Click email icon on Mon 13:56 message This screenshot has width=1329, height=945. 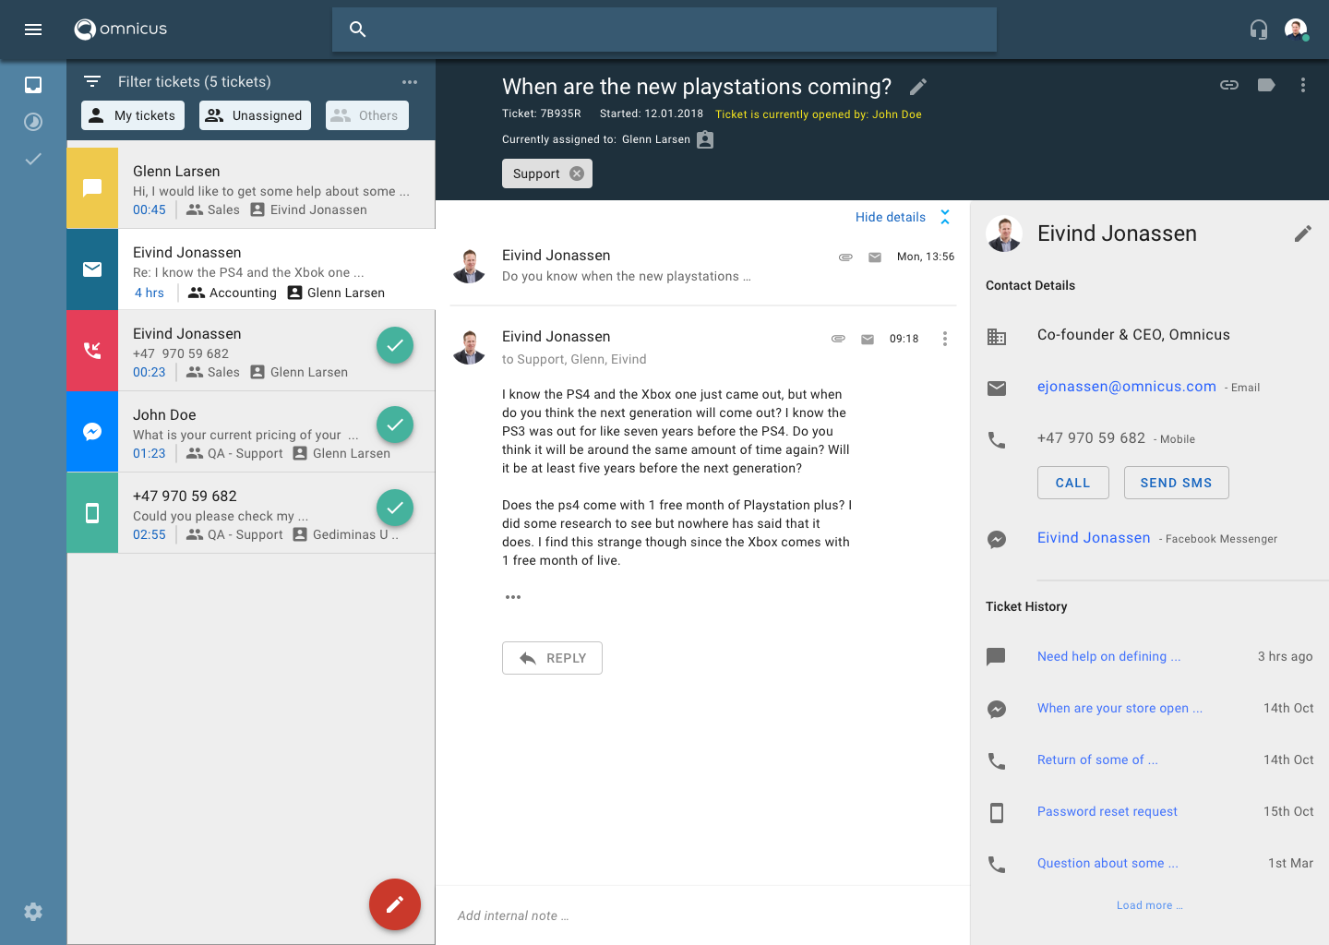875,257
